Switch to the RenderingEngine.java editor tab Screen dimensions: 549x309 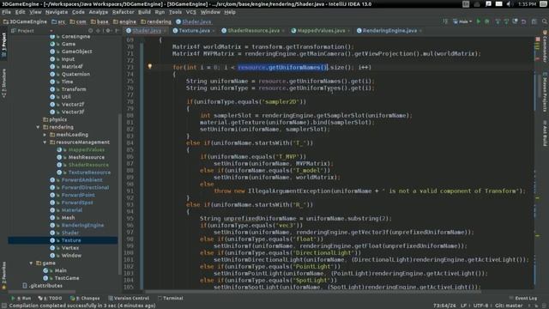tap(389, 31)
